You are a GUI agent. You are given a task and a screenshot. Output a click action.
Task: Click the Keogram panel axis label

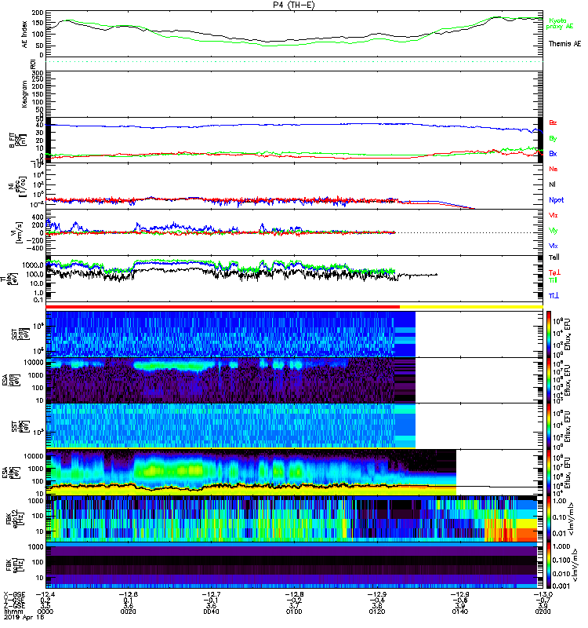click(x=25, y=93)
